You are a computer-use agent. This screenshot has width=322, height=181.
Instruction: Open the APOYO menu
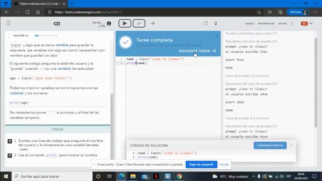(x=250, y=24)
